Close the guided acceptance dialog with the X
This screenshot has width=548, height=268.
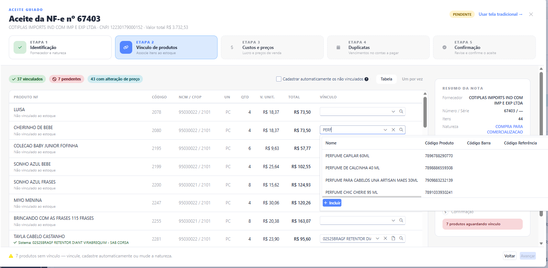[531, 14]
